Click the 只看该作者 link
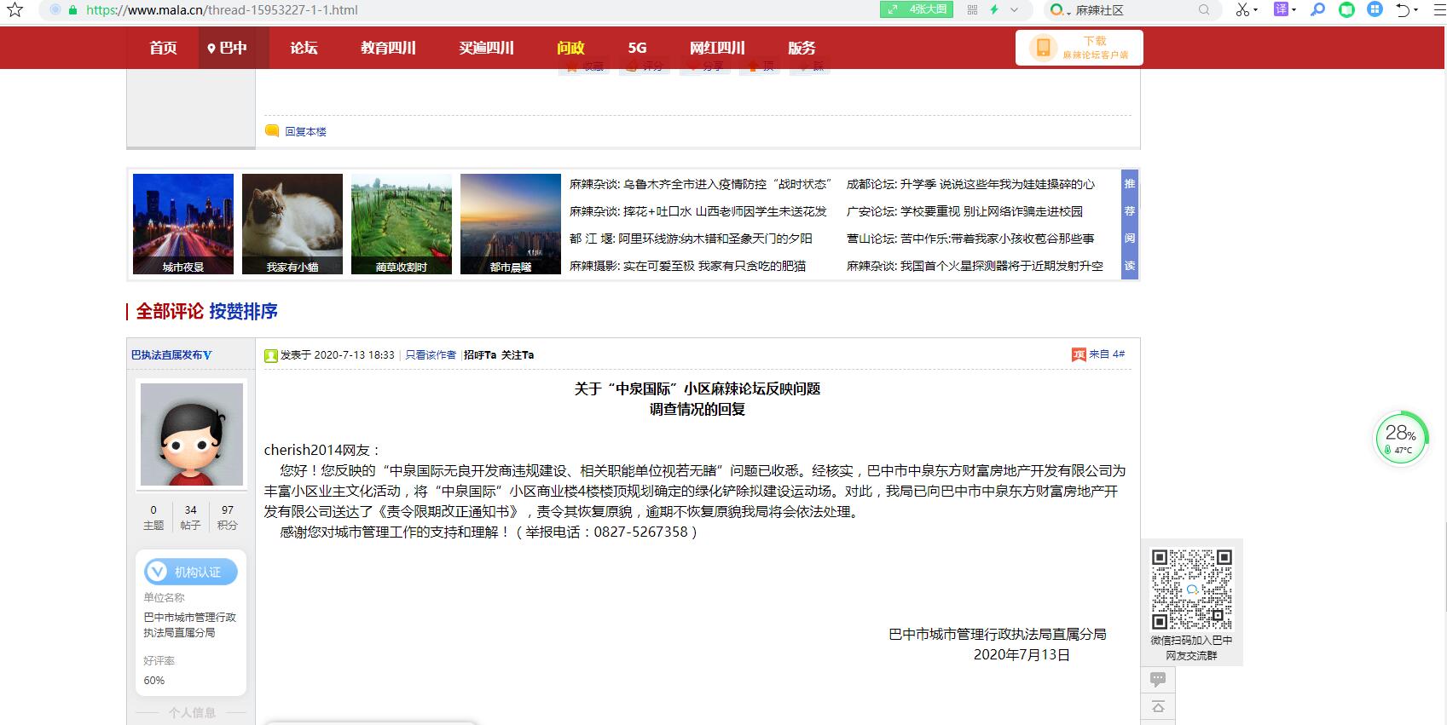Screen dimensions: 1447x725 431,355
